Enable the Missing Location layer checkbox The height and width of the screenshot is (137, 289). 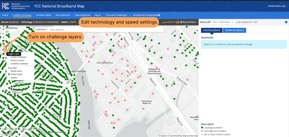coord(9,60)
